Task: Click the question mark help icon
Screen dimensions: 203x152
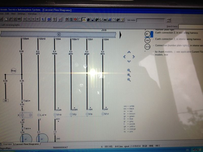Action: (x=122, y=20)
